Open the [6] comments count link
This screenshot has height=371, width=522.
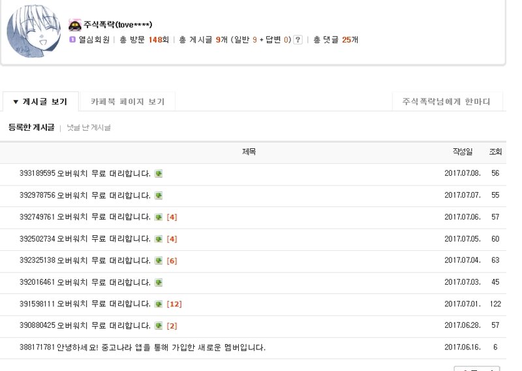click(172, 261)
